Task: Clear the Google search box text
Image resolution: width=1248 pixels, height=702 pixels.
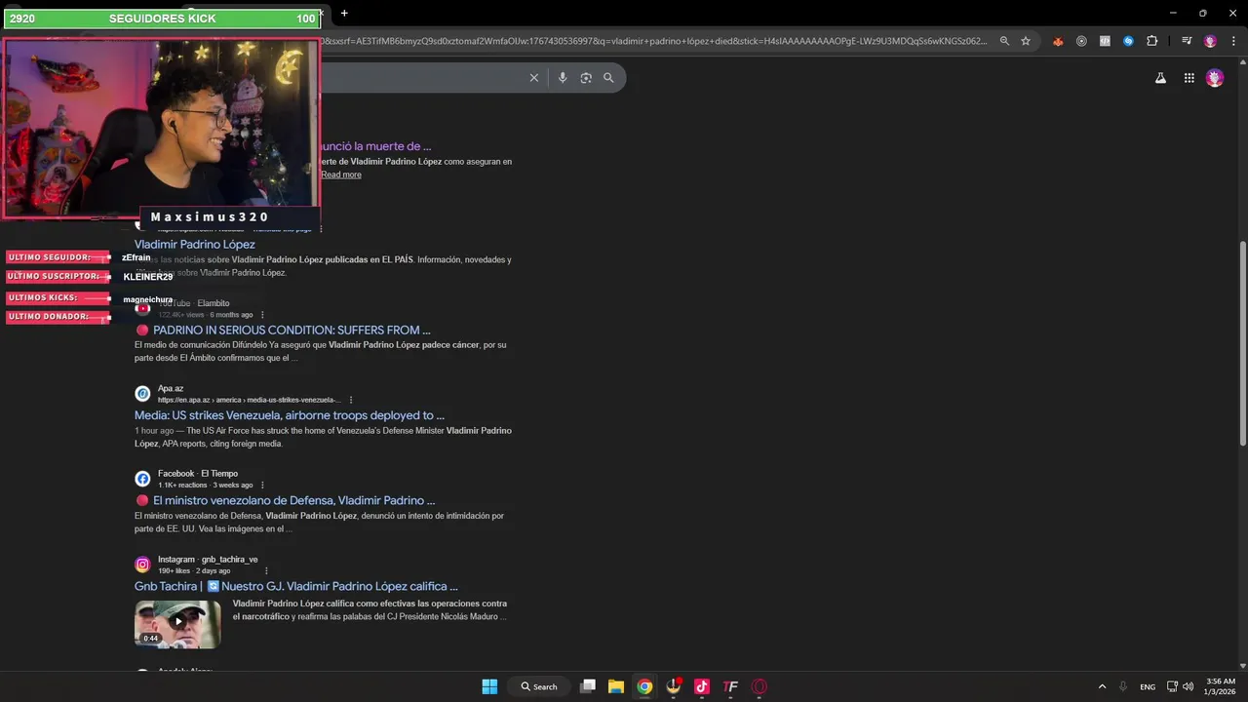Action: (533, 78)
